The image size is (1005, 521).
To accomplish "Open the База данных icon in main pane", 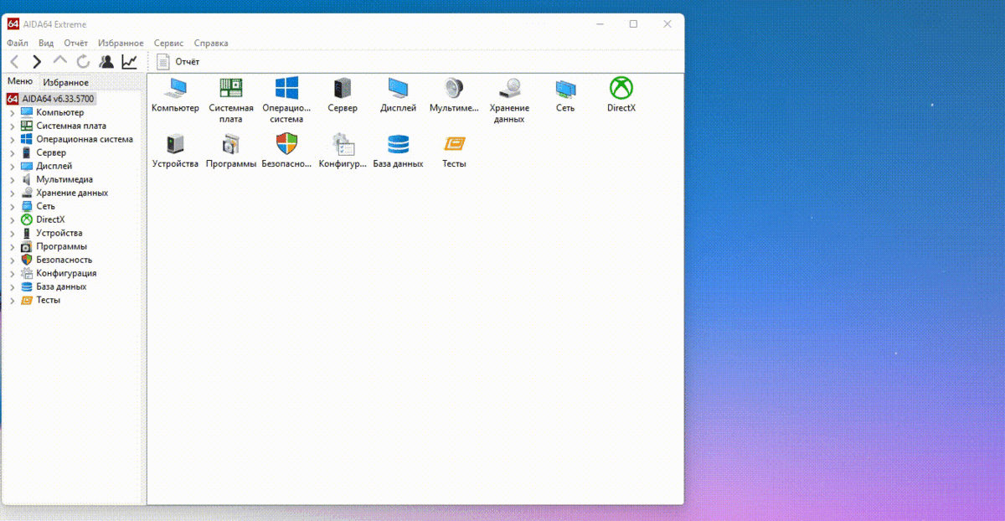I will point(398,144).
